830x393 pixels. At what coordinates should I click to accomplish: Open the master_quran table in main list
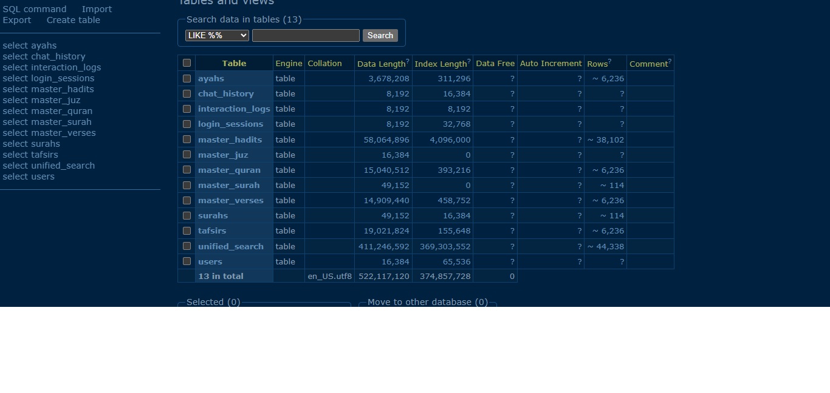coord(229,170)
